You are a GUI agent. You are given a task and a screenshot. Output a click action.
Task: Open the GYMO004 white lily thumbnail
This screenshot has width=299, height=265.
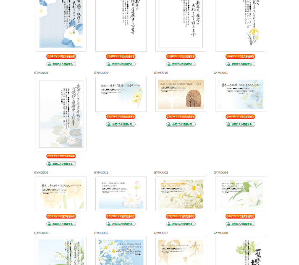pyautogui.click(x=240, y=194)
